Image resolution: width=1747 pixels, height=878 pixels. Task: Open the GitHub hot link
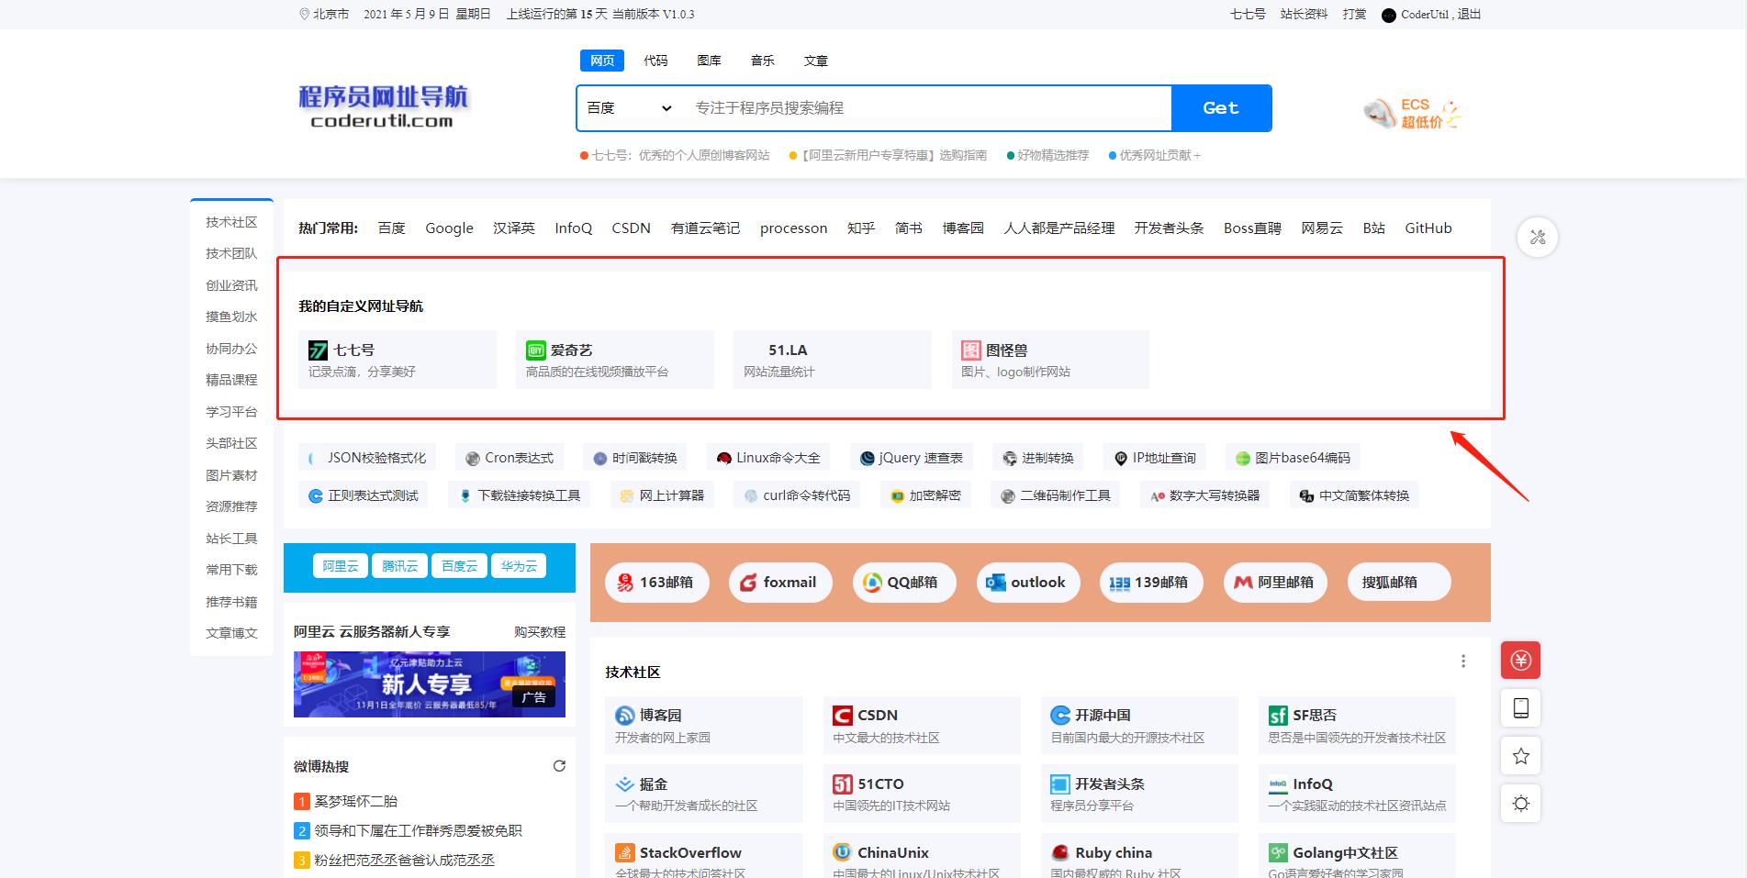point(1428,228)
